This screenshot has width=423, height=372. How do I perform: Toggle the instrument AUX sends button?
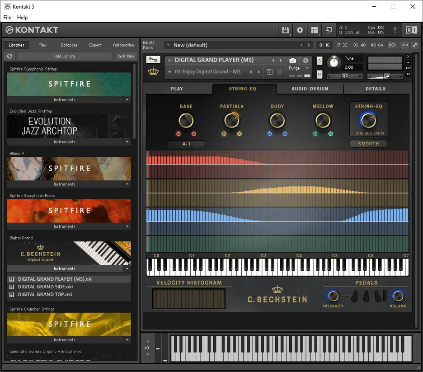pyautogui.click(x=408, y=68)
